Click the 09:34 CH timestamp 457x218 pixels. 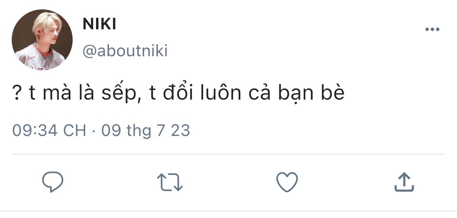[x=49, y=130]
